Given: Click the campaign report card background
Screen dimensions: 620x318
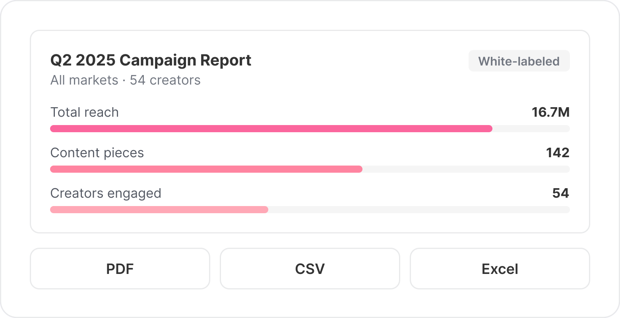Looking at the screenshot, I should click(310, 222).
